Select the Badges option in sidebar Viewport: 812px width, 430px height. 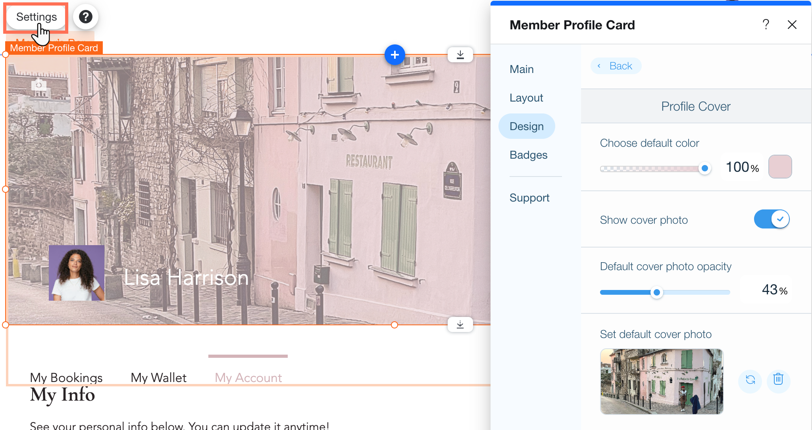click(529, 155)
